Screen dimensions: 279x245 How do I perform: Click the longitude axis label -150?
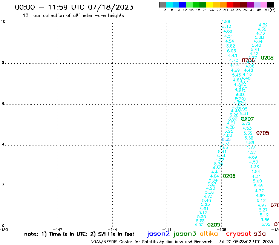tap(4, 230)
